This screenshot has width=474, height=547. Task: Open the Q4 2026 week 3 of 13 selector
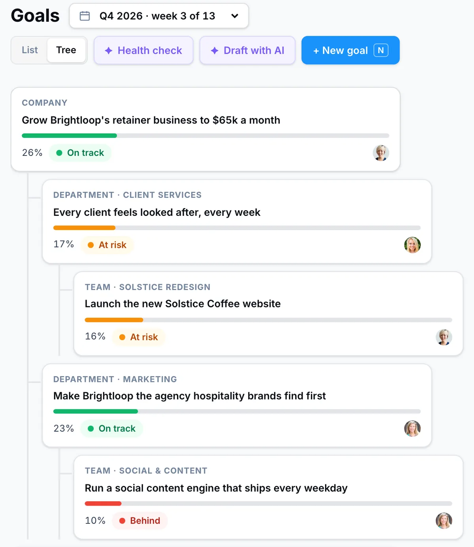point(159,16)
